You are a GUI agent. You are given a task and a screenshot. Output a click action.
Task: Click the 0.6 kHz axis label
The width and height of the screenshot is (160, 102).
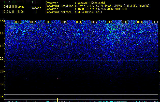tap(2, 97)
